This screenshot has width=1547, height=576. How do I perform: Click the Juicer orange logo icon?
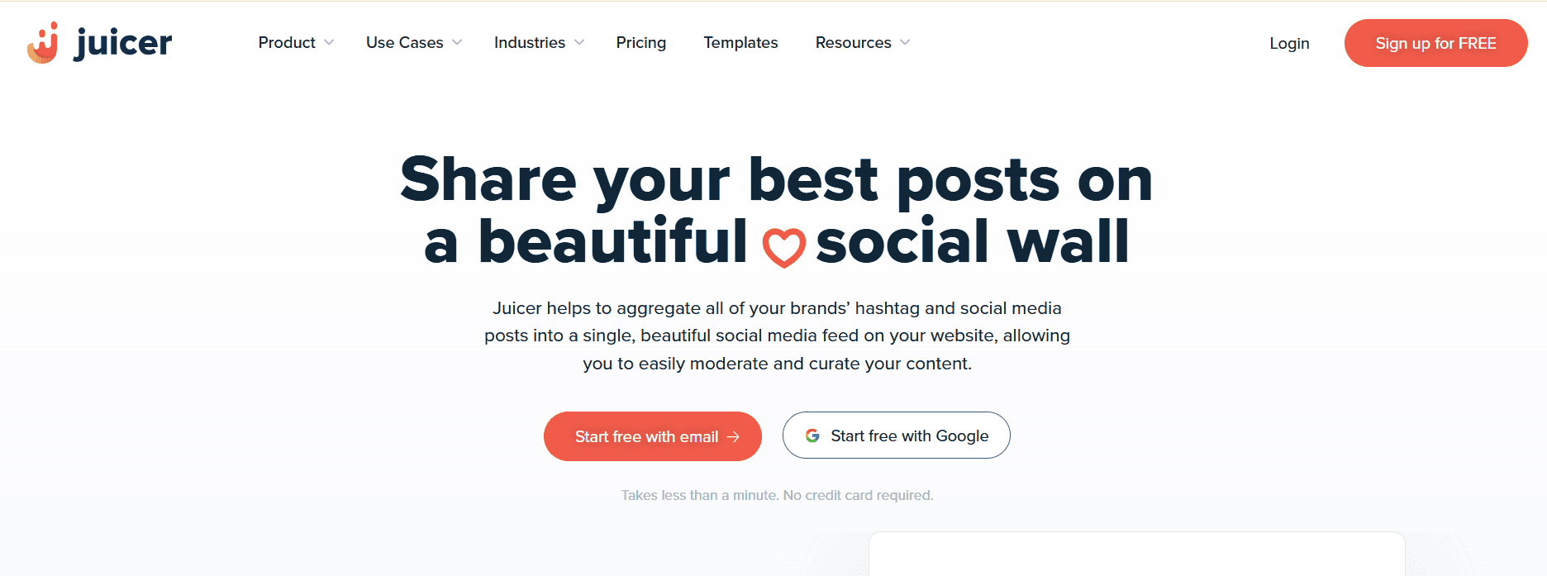click(x=43, y=43)
